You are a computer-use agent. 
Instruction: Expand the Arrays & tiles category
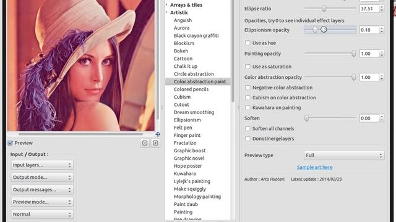166,5
